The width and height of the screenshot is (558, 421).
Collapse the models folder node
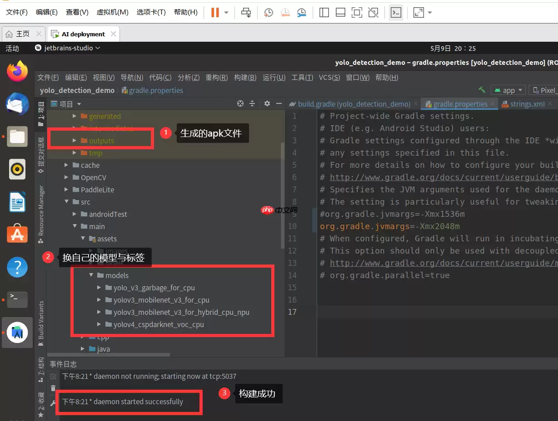tap(91, 275)
